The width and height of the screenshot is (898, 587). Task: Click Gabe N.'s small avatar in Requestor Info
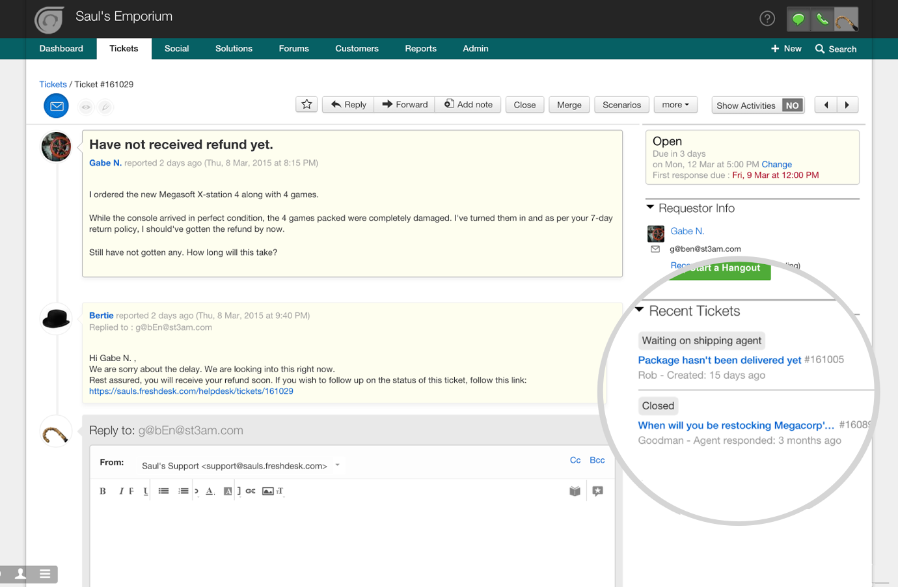tap(656, 233)
